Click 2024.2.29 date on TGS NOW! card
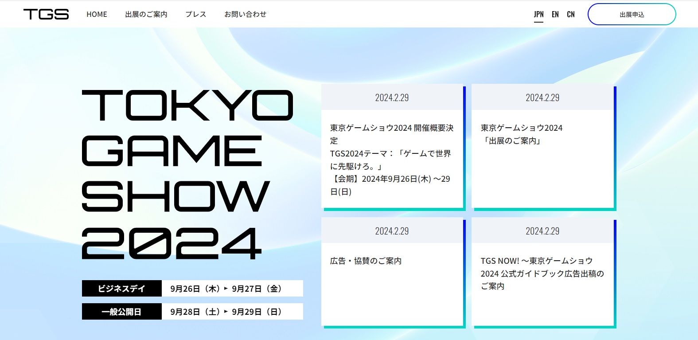This screenshot has height=340, width=698. pos(542,231)
